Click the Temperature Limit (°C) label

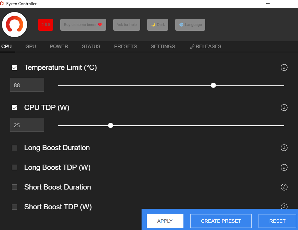click(61, 67)
